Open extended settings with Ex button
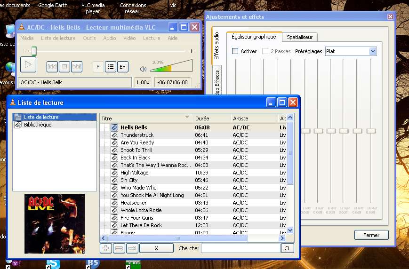The width and height of the screenshot is (409, 269). [x=122, y=67]
